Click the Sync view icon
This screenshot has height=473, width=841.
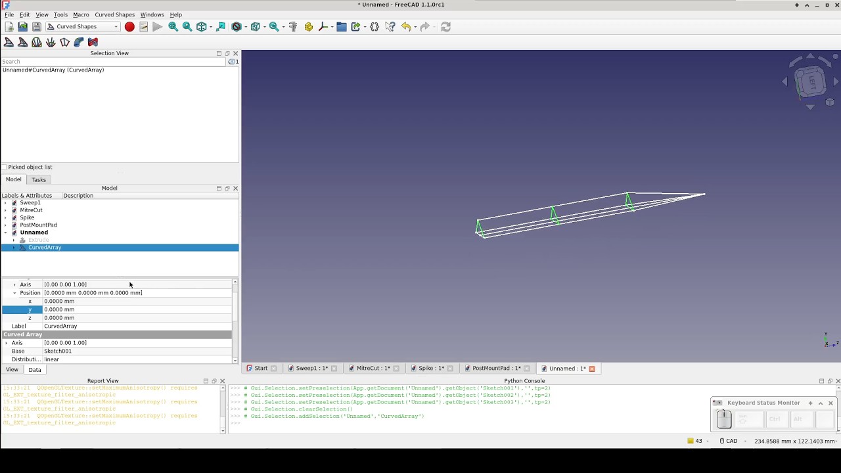(x=221, y=27)
